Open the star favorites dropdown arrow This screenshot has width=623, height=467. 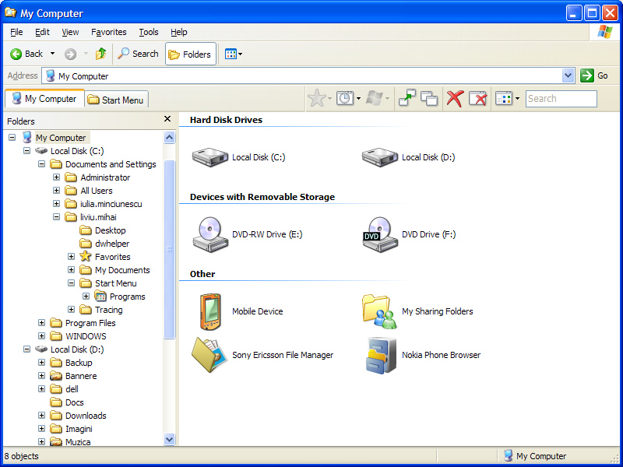329,99
